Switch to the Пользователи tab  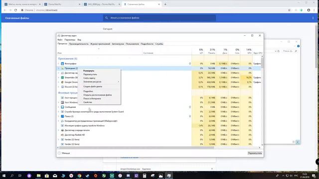(132, 44)
